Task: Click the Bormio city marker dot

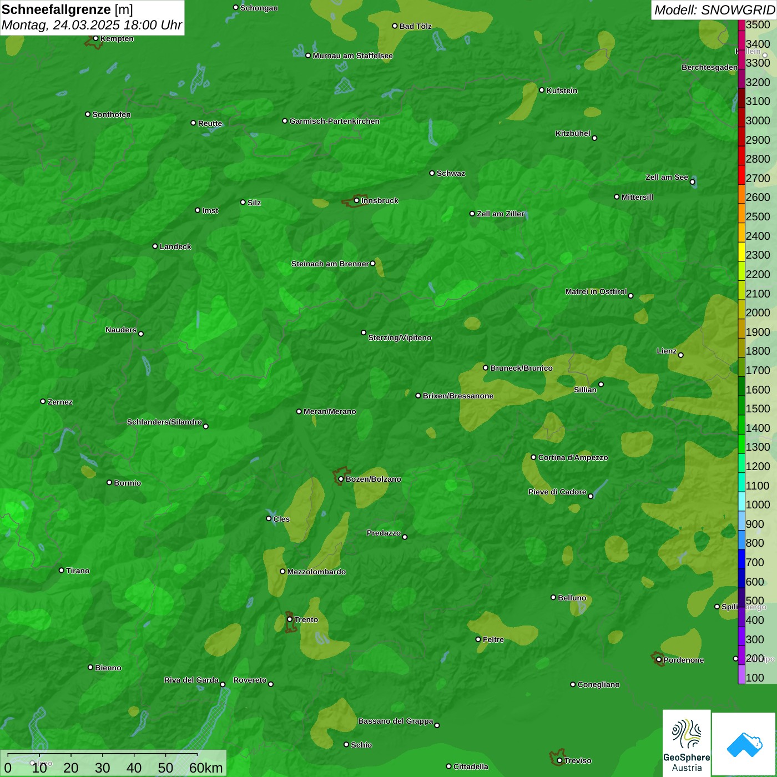Action: click(x=109, y=482)
